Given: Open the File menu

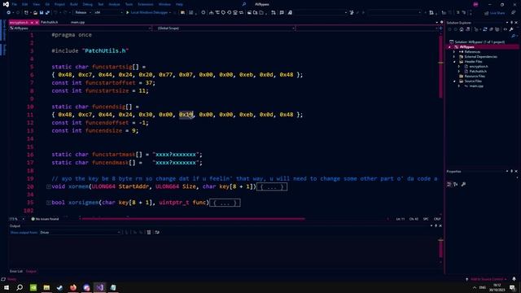Looking at the screenshot, I should [x=15, y=4].
